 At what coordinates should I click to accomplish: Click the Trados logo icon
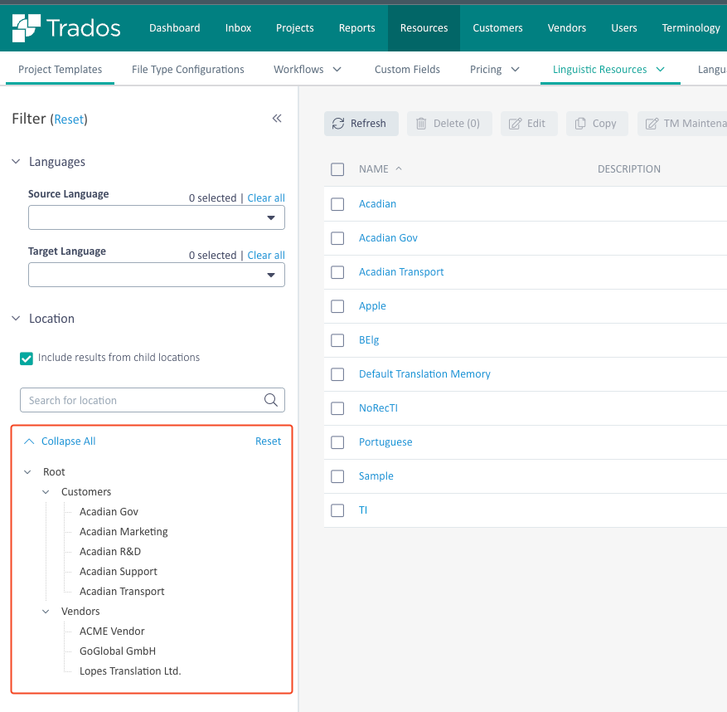point(27,28)
